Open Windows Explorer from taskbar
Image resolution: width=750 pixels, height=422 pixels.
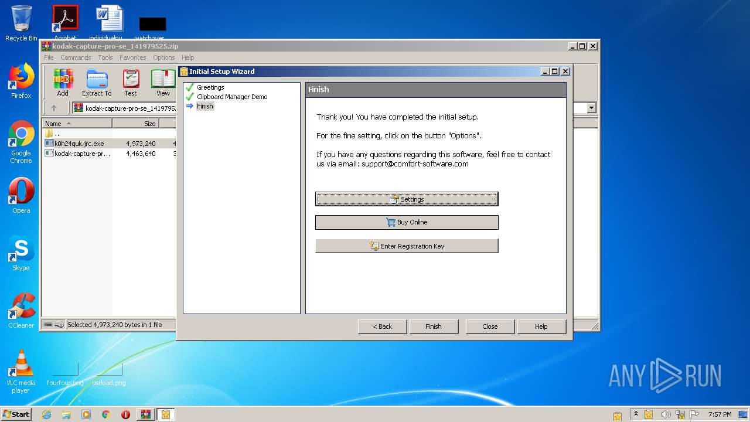[66, 414]
